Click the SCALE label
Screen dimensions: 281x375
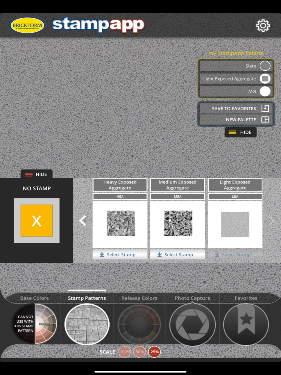pos(107,352)
